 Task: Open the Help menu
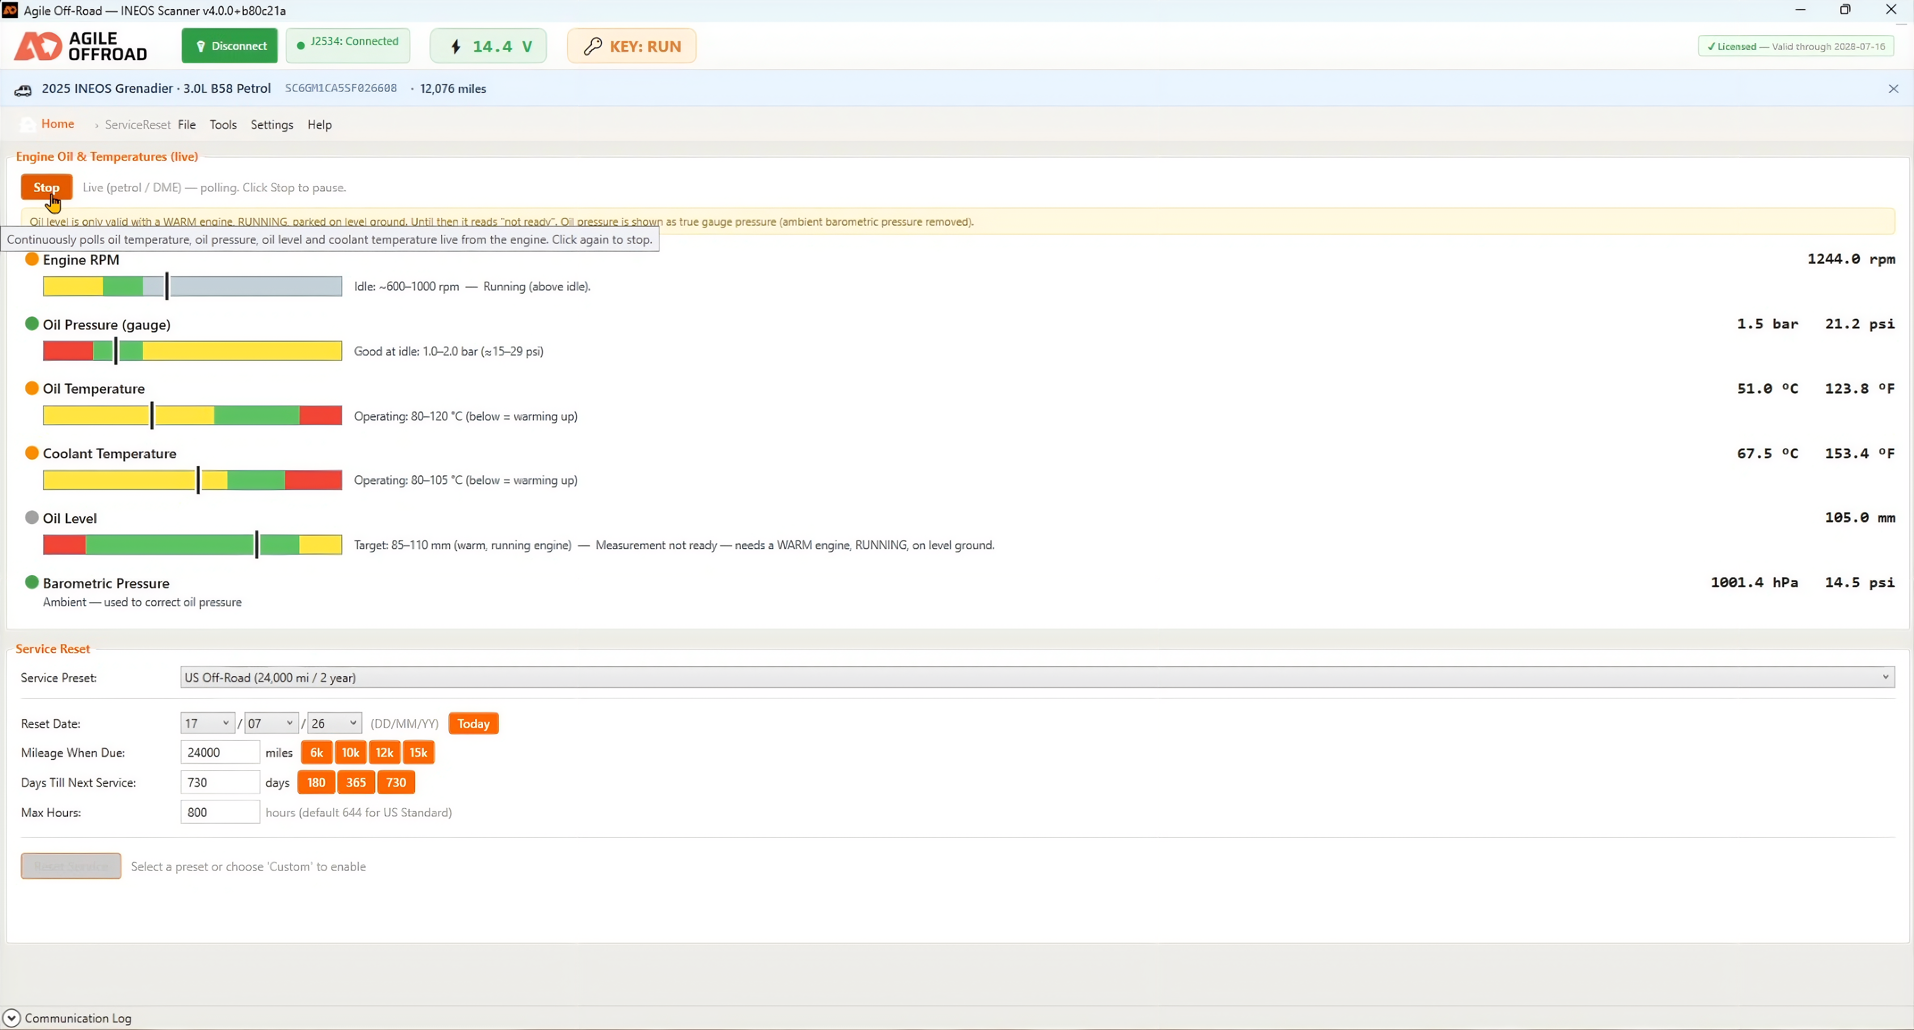(320, 125)
